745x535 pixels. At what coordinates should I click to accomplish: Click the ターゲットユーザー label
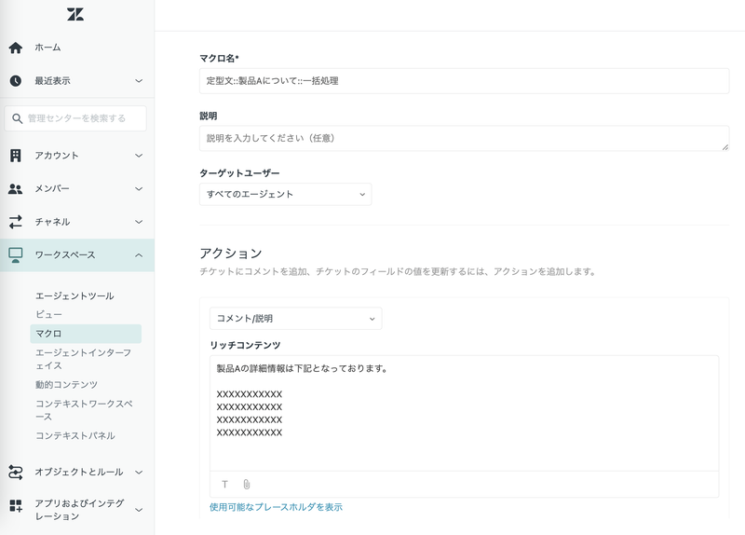tap(239, 173)
